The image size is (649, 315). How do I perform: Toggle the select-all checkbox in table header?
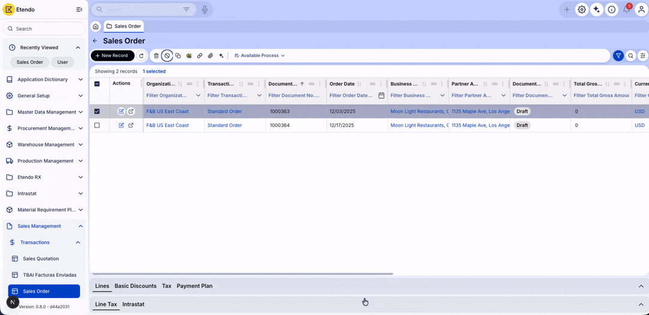tap(97, 84)
